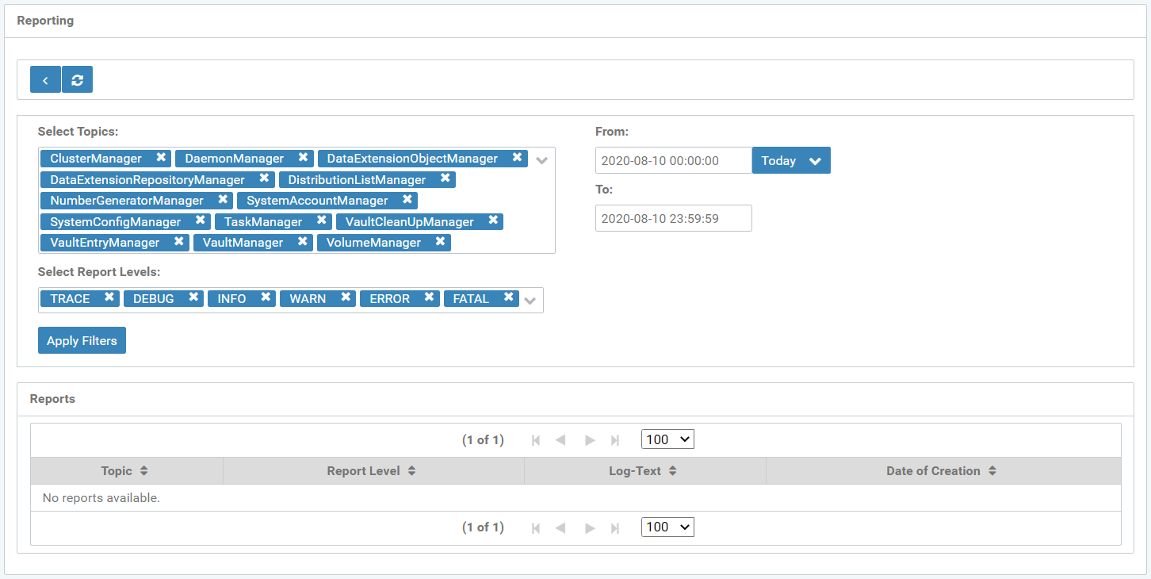The width and height of the screenshot is (1151, 579).
Task: Open the Today date range dropdown
Action: [790, 160]
